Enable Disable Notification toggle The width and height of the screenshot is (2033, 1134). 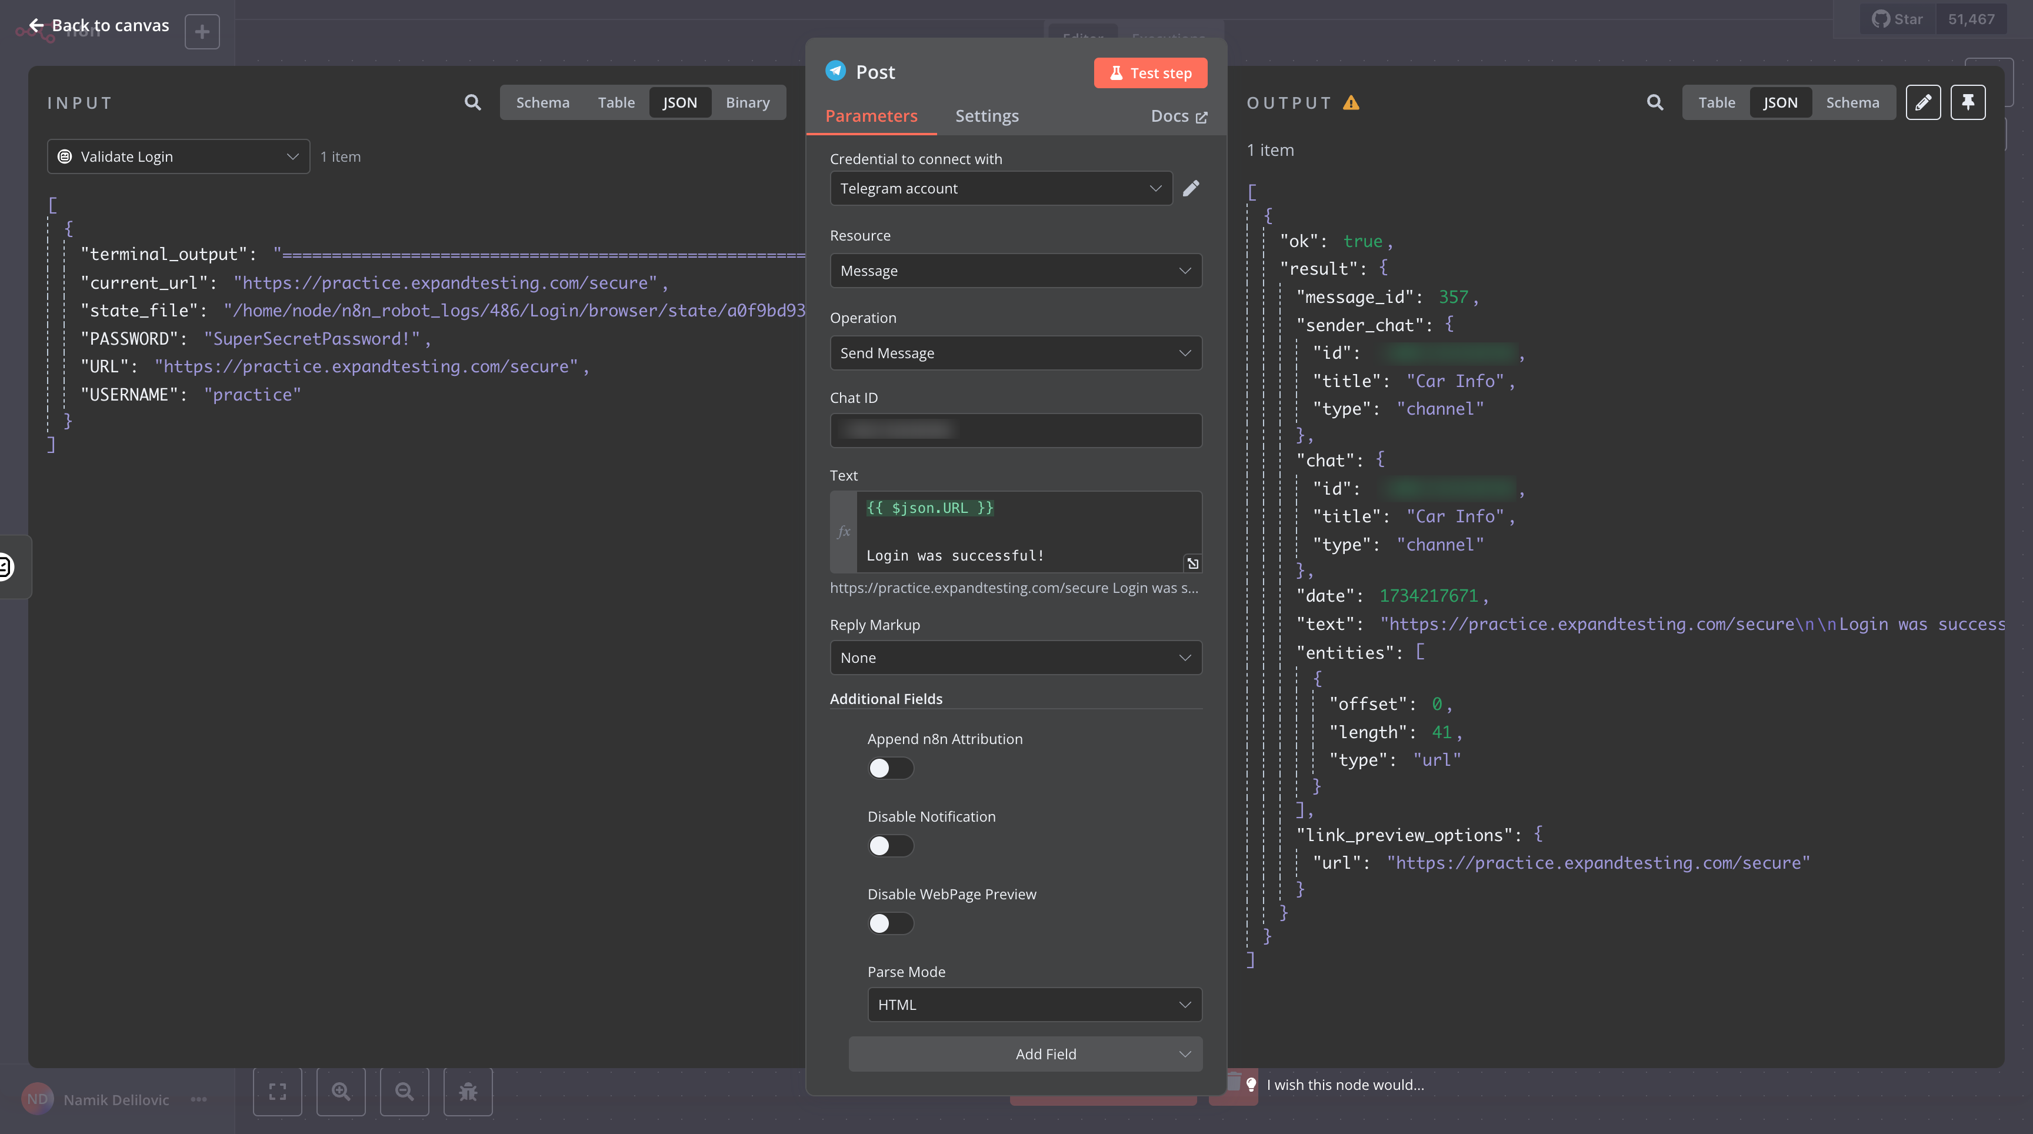point(890,846)
